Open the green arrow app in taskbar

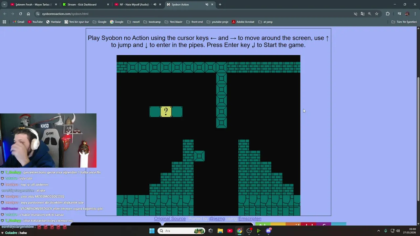(259, 231)
